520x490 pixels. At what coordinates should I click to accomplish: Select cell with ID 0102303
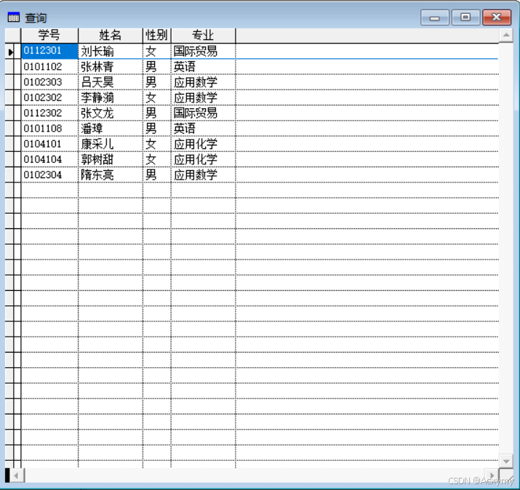49,82
